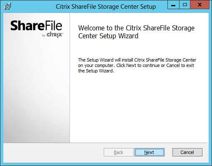The height and width of the screenshot is (166, 212).
Task: Cancel the Storage Center setup
Action: click(187, 152)
